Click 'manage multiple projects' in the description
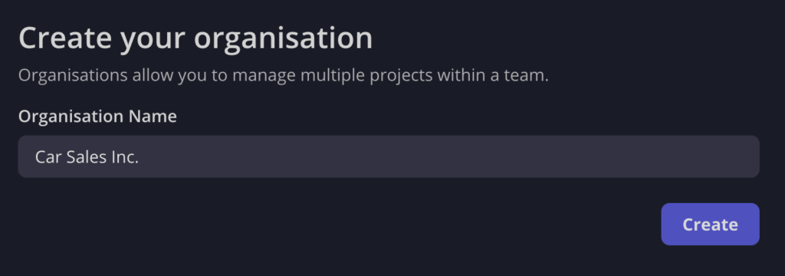This screenshot has height=276, width=785. (333, 76)
